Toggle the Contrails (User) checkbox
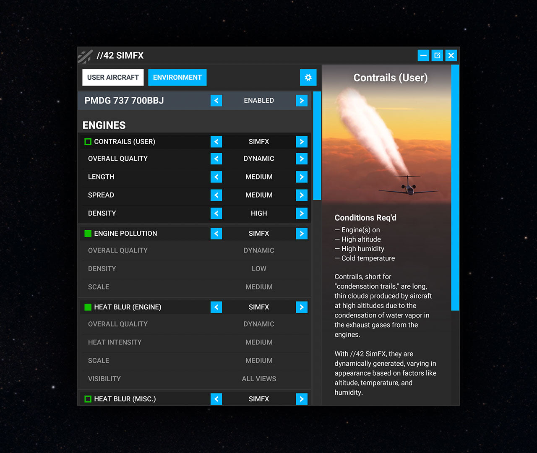Screen dimensions: 537x453 [88, 142]
